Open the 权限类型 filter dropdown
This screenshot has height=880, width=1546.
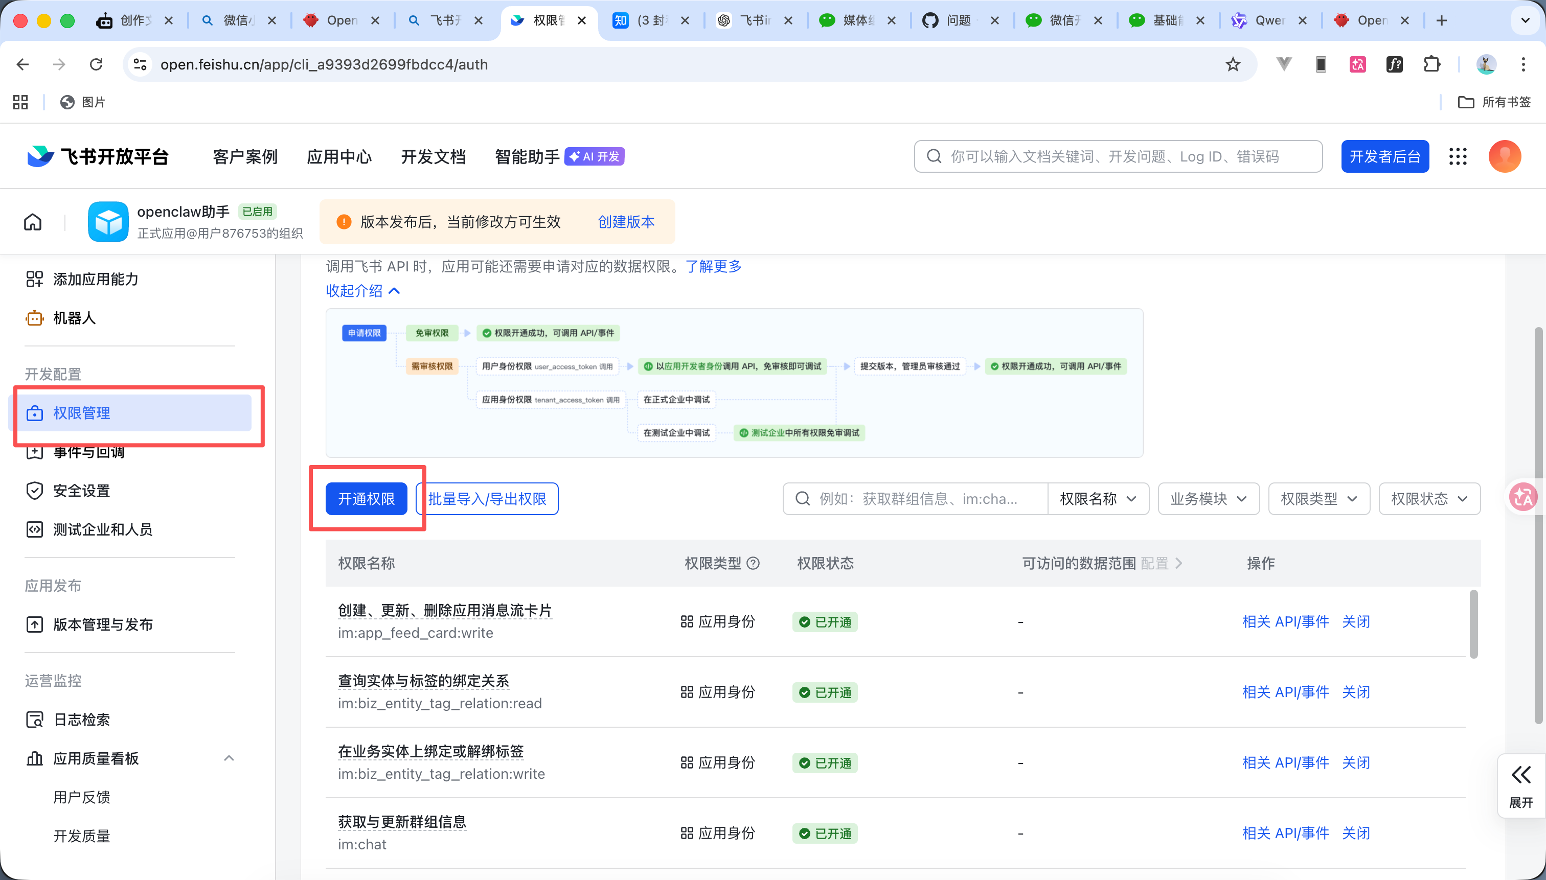(x=1318, y=498)
